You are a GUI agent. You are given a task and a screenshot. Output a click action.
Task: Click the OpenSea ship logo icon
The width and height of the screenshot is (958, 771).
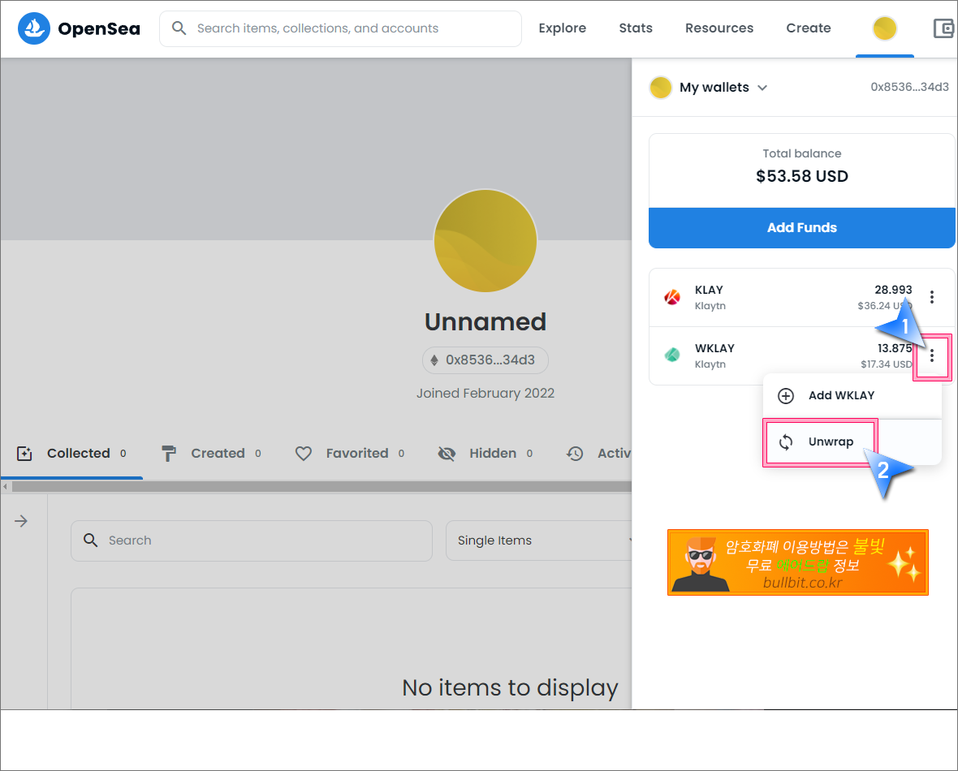[33, 28]
